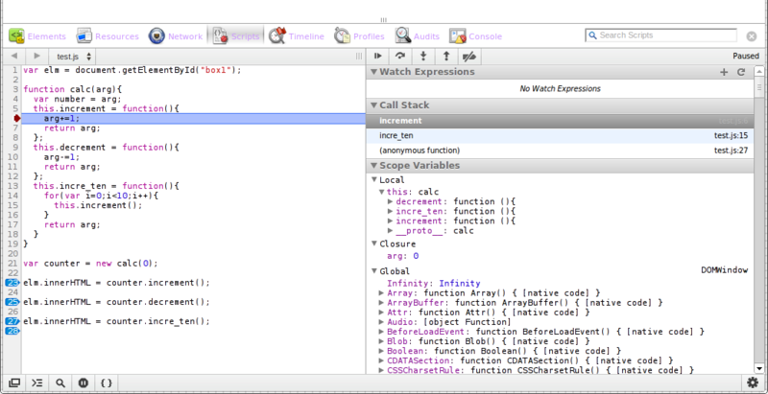This screenshot has height=394, width=768.
Task: Expand the decrement function property
Action: click(391, 201)
